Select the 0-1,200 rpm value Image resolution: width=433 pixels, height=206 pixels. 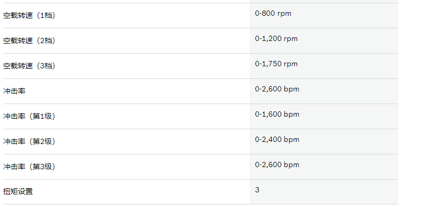(277, 38)
